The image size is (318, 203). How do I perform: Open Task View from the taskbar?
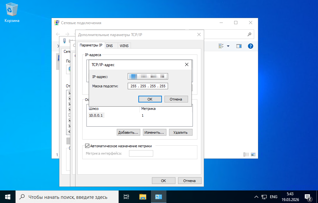126,197
